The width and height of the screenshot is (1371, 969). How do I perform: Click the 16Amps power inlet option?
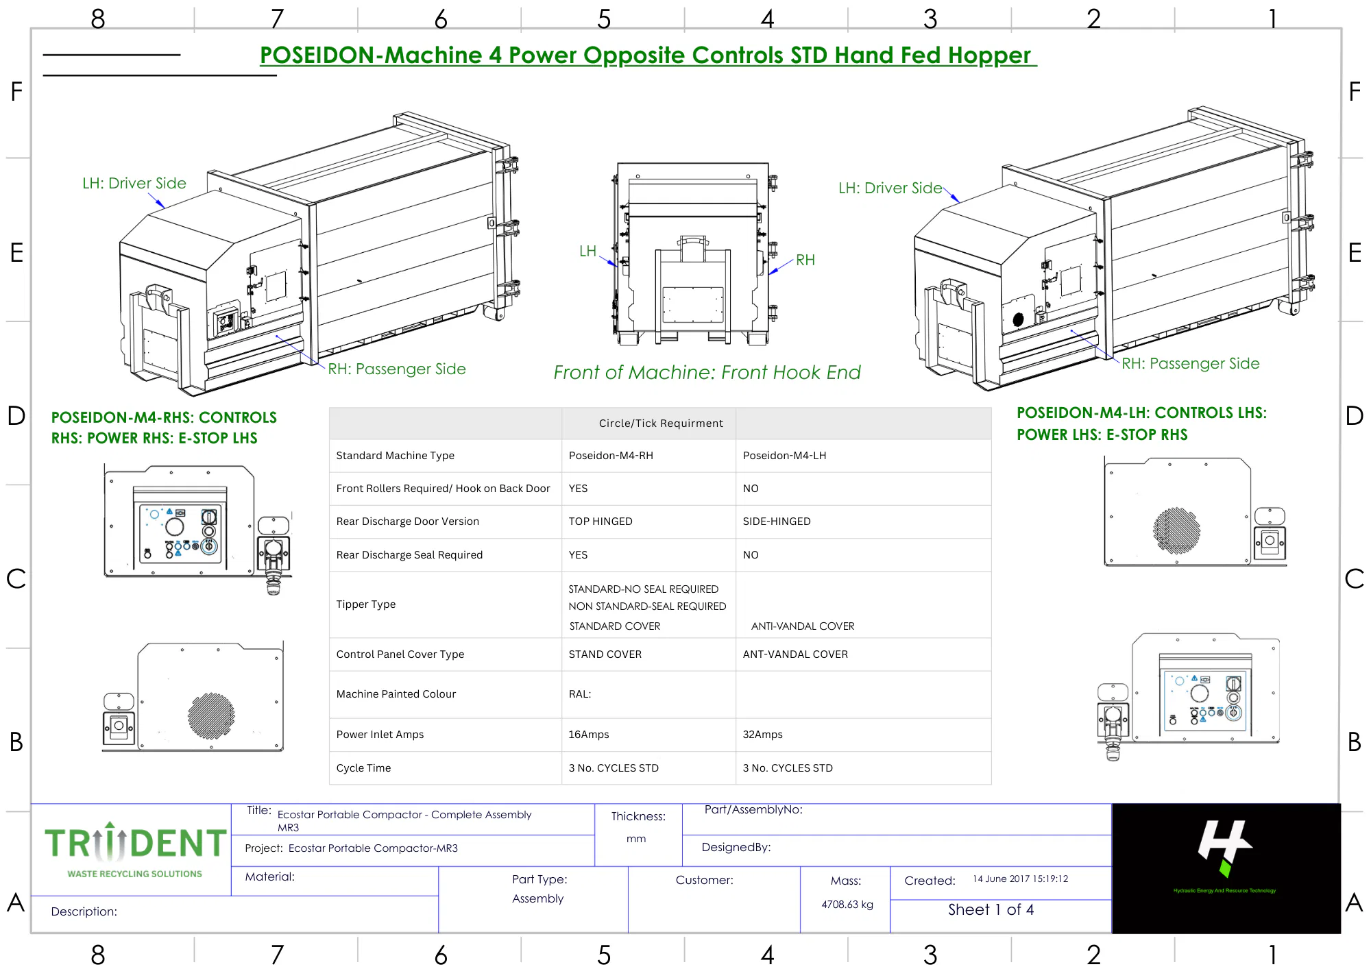[x=588, y=735]
